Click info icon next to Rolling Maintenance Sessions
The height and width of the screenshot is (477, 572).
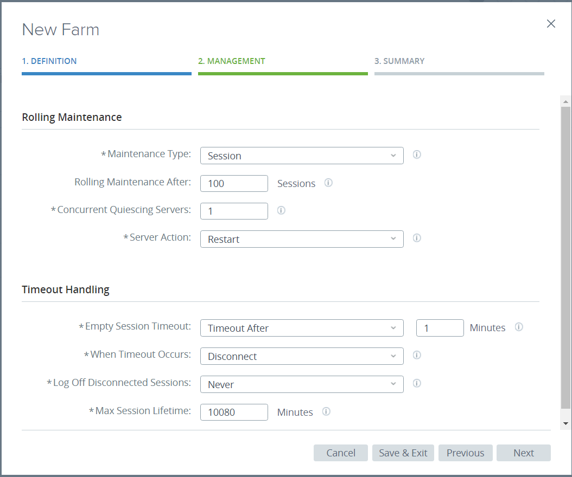click(x=328, y=183)
